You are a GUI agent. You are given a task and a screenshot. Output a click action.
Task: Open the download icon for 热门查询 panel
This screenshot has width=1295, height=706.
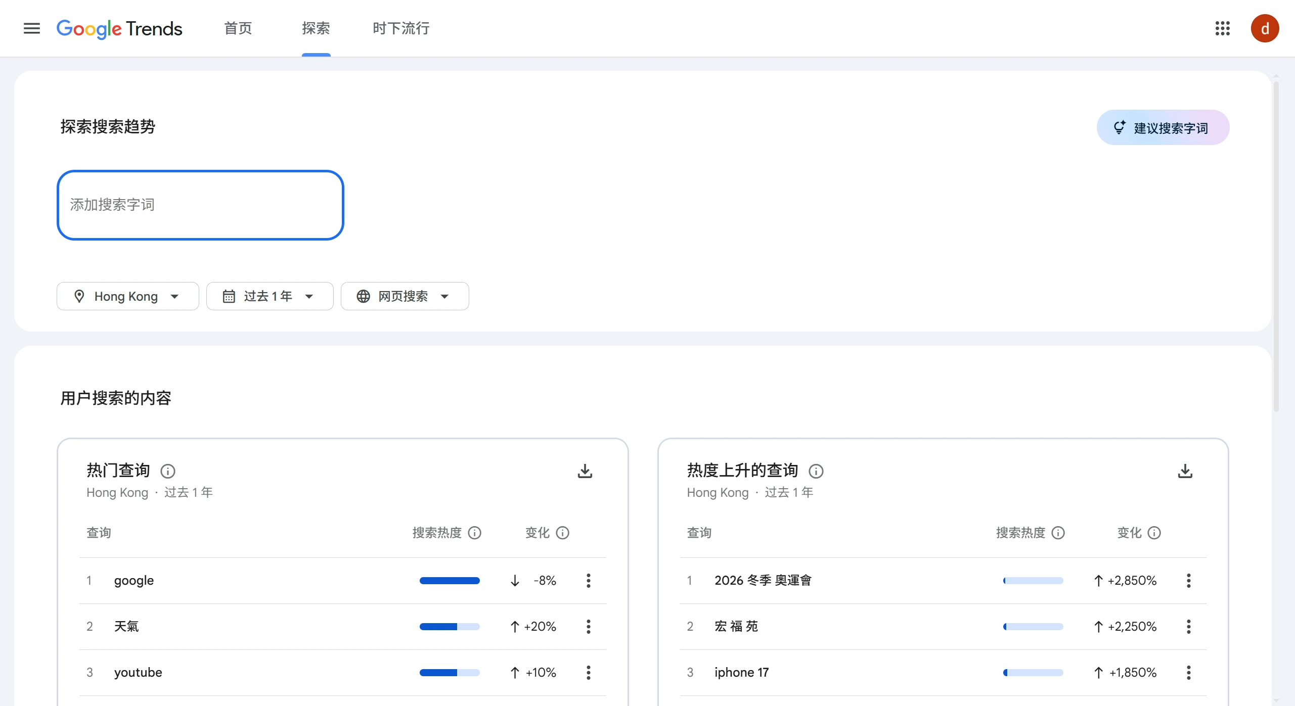[x=585, y=470]
